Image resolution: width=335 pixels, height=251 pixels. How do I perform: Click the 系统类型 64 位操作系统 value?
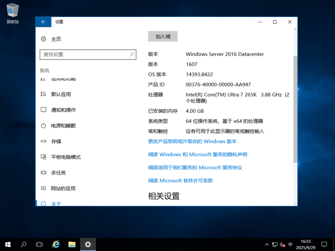pos(224,121)
